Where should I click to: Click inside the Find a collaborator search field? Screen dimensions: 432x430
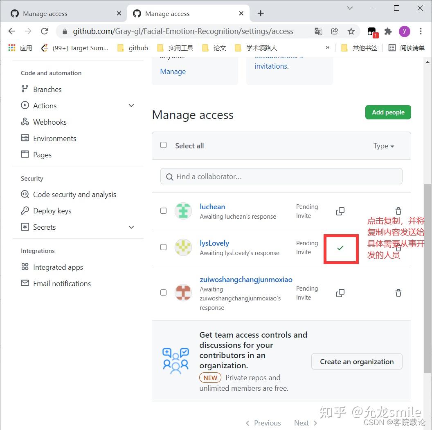point(281,176)
